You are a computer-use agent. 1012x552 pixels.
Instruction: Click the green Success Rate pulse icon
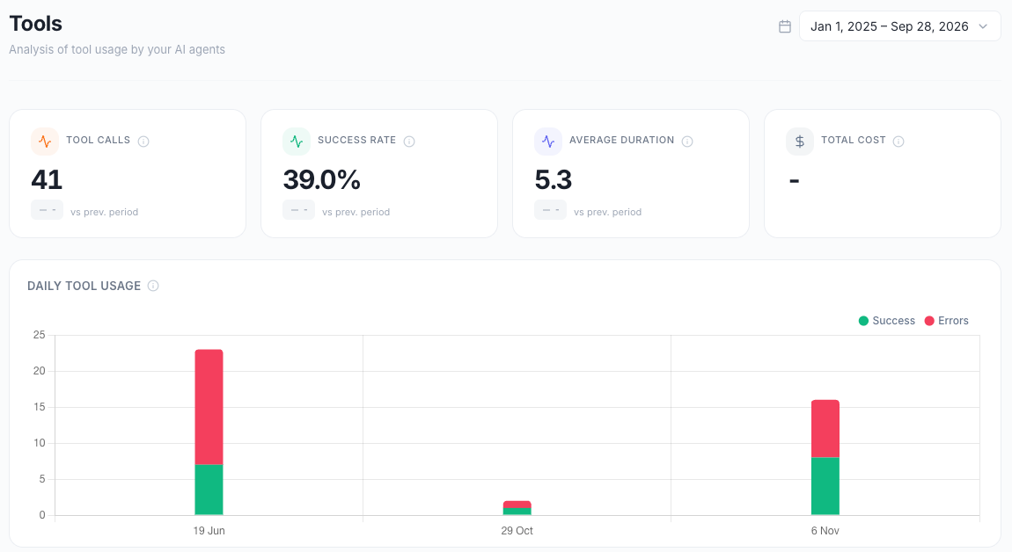click(297, 142)
